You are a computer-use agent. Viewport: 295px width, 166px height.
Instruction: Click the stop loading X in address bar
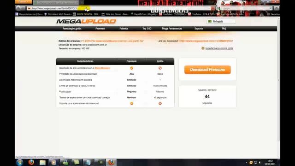coord(212,8)
